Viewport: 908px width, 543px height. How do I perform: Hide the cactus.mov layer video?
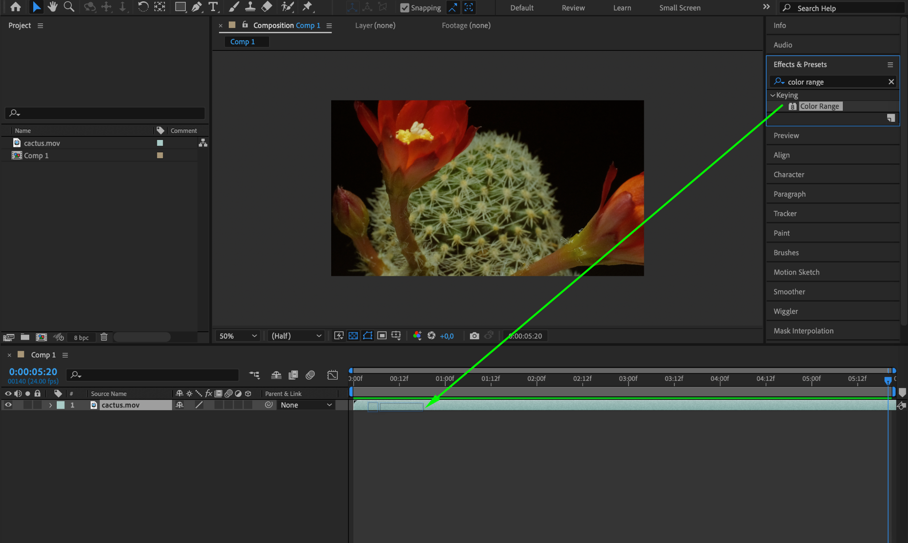(x=8, y=405)
